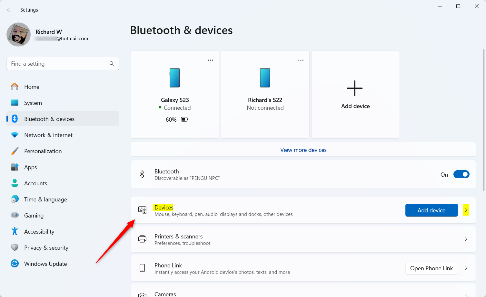This screenshot has height=297, width=486.
Task: Open more options for Richard's S22
Action: pos(301,60)
